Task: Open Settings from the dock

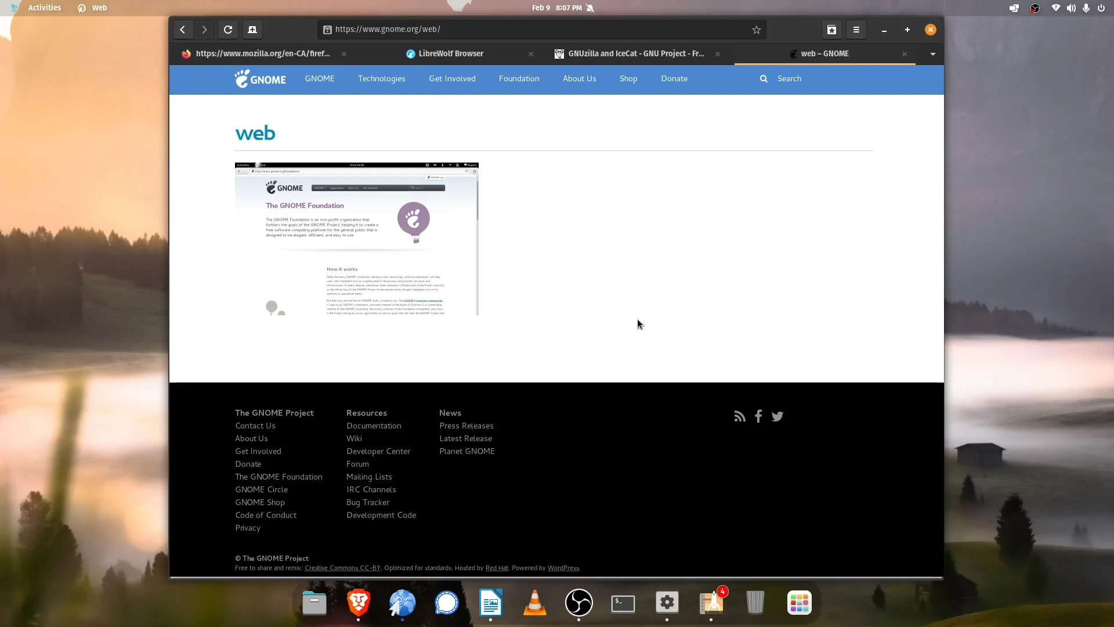Action: point(667,603)
